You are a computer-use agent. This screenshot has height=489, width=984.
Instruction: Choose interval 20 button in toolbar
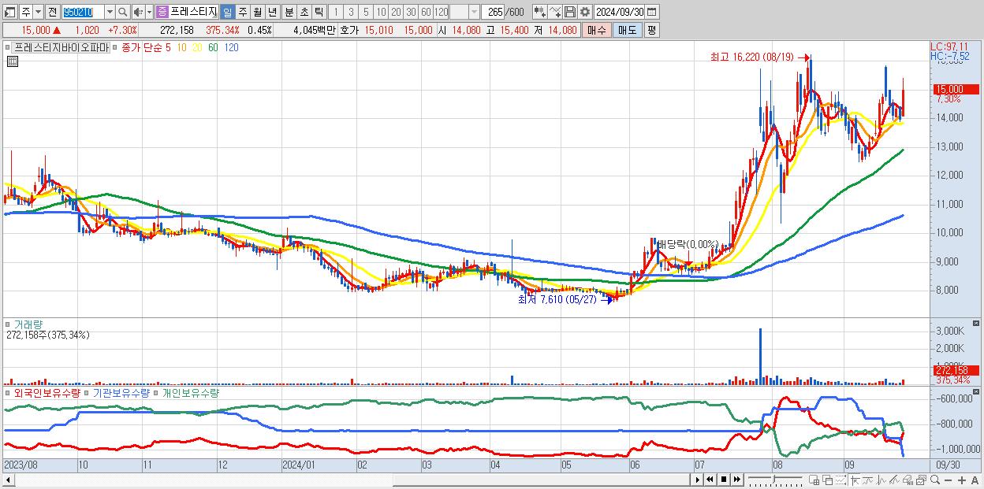tap(396, 12)
